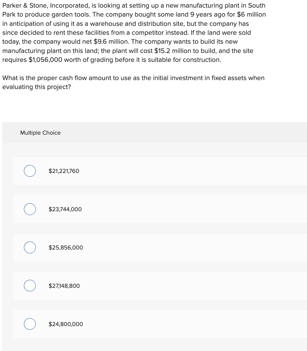Click the $25,856,000 answer label
The height and width of the screenshot is (351, 307).
click(x=66, y=248)
